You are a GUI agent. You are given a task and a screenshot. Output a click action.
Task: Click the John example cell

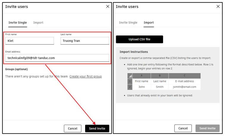click(x=141, y=87)
